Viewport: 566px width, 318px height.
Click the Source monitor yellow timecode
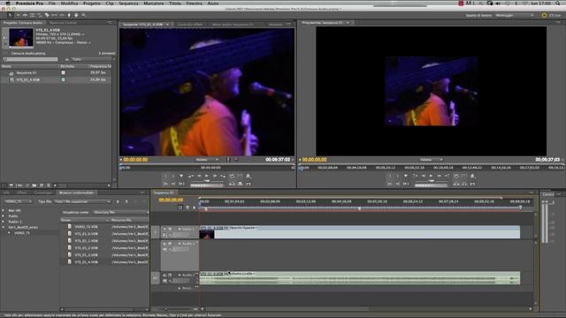pyautogui.click(x=135, y=159)
